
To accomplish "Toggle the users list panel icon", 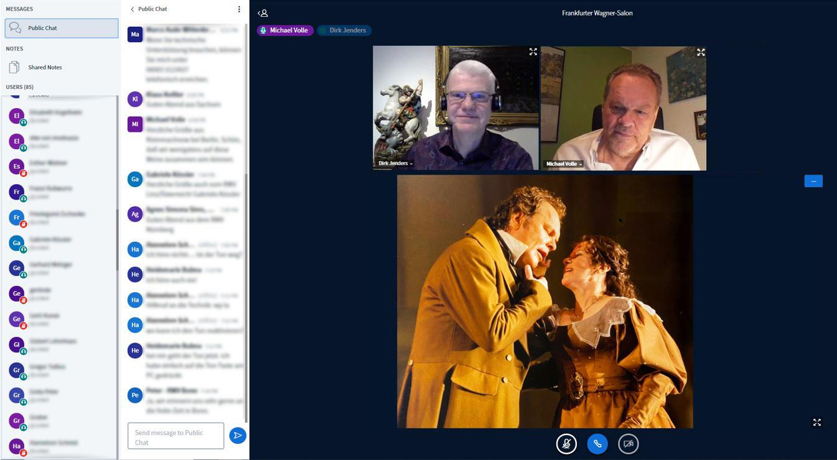I will [x=263, y=12].
